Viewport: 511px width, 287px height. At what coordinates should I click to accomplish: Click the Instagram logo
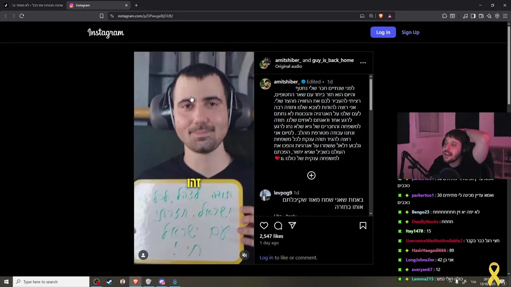[x=106, y=33]
